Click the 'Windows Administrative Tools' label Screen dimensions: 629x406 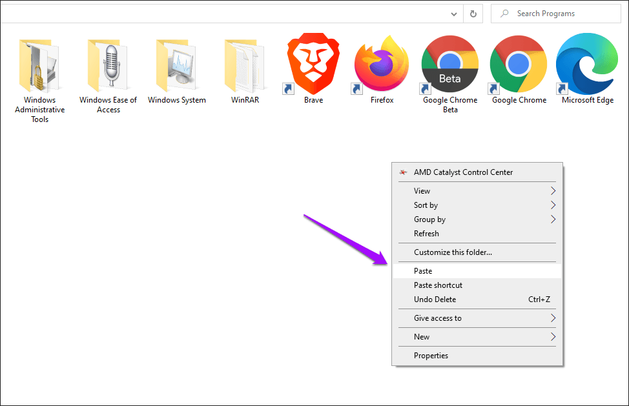[39, 110]
